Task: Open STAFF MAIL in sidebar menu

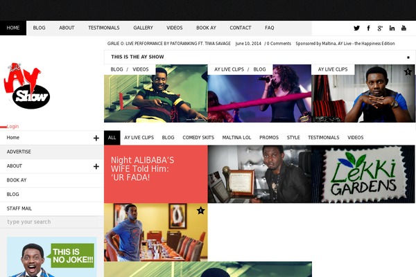Action: 52,208
